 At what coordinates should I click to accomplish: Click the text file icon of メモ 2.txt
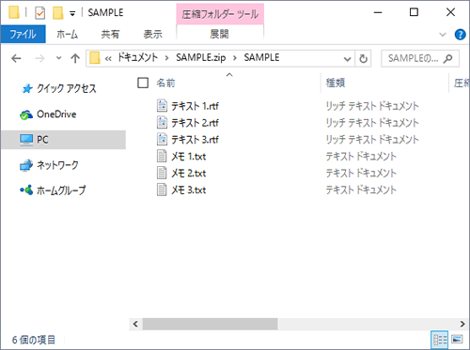point(162,173)
